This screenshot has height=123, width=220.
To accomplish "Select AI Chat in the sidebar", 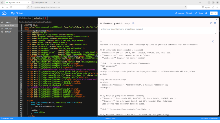I will [8, 29].
